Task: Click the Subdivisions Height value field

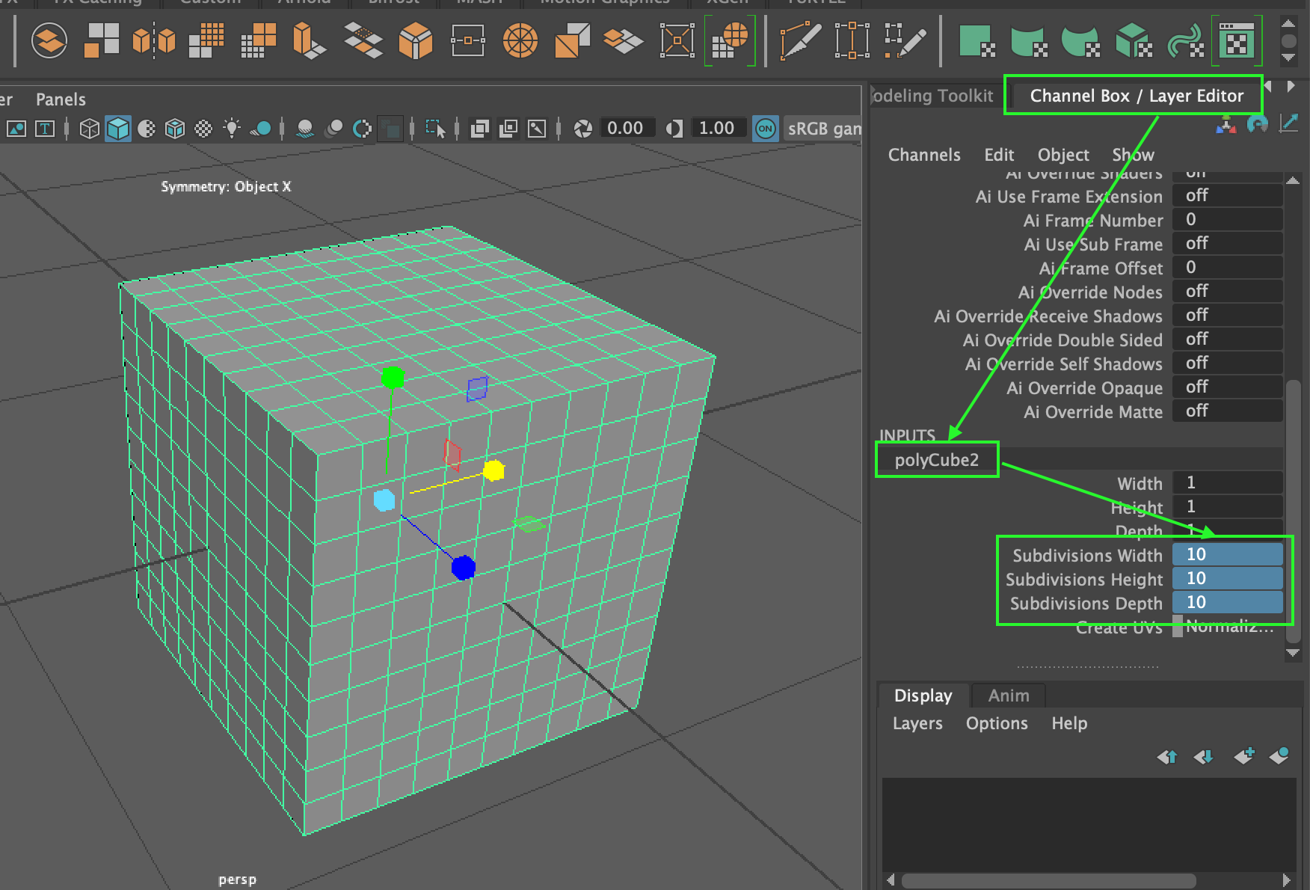Action: (x=1226, y=578)
